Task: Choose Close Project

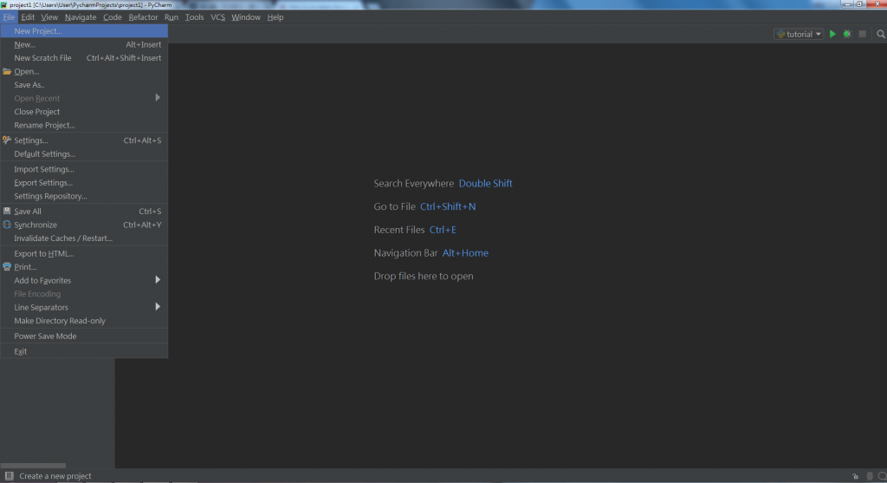Action: click(84, 112)
